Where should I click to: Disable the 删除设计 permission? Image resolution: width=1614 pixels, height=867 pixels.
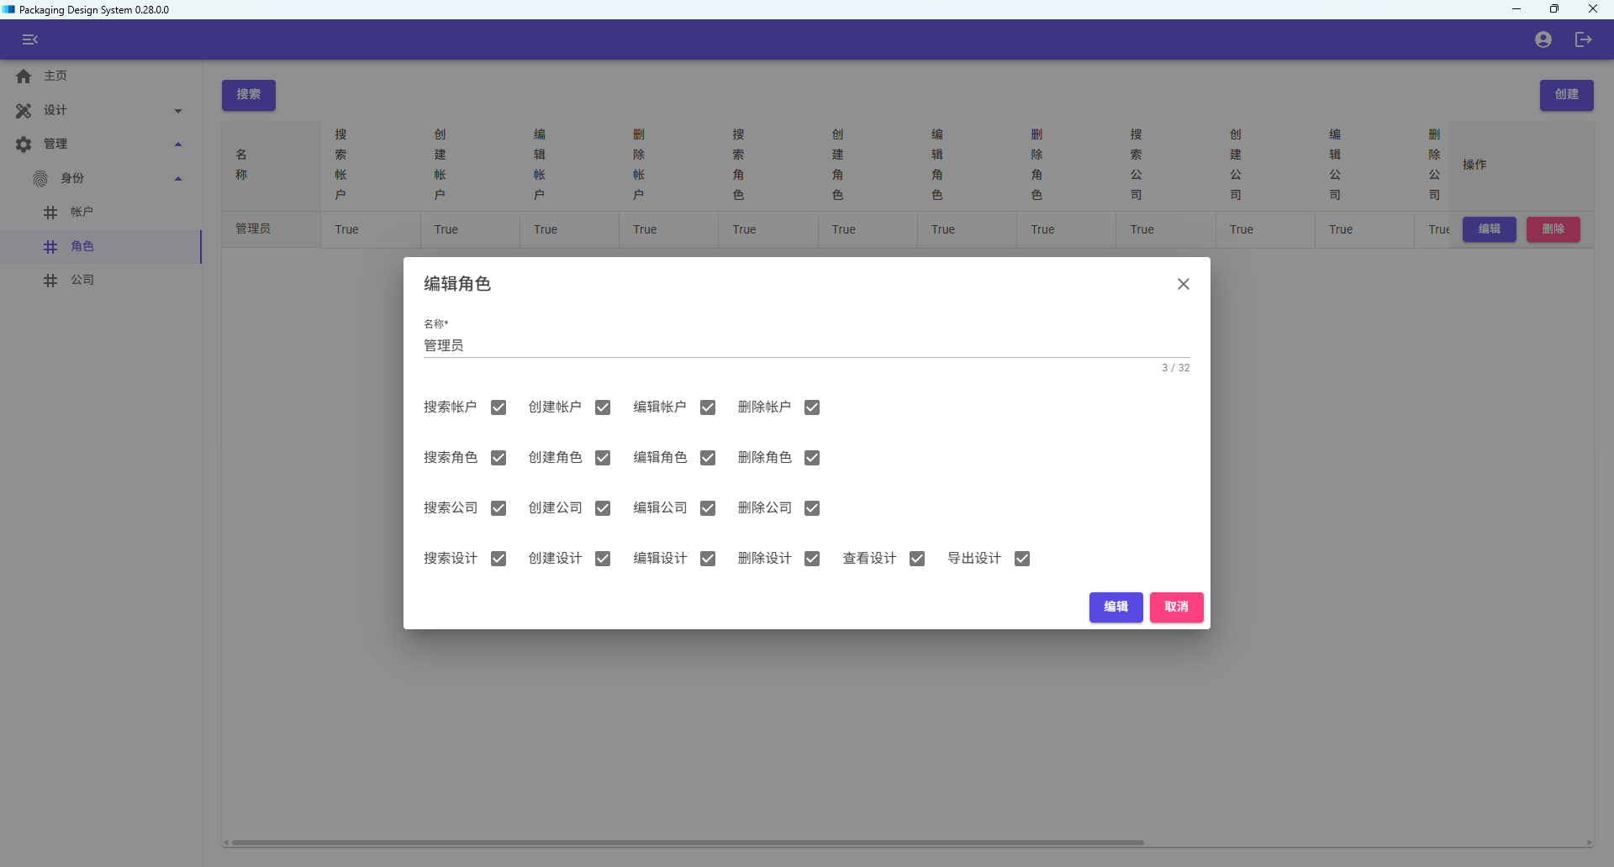[x=812, y=559]
